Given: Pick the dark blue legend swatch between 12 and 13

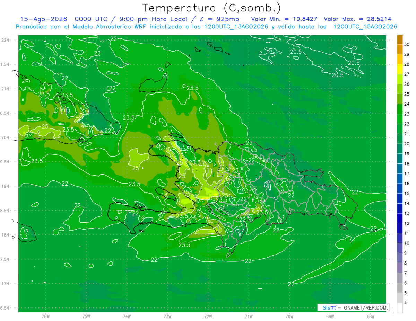Looking at the screenshot, I should pyautogui.click(x=400, y=219).
